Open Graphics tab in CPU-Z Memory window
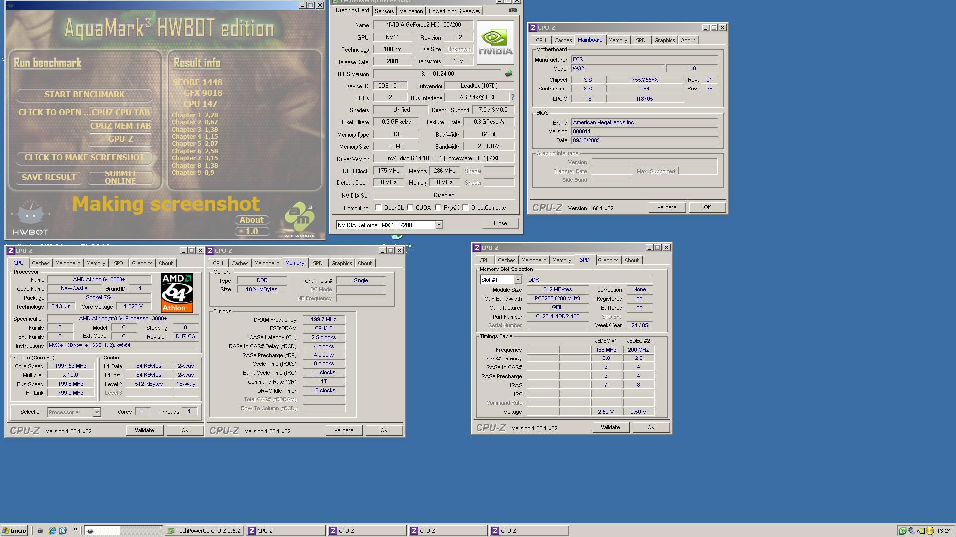Viewport: 956px width, 537px height. (341, 263)
